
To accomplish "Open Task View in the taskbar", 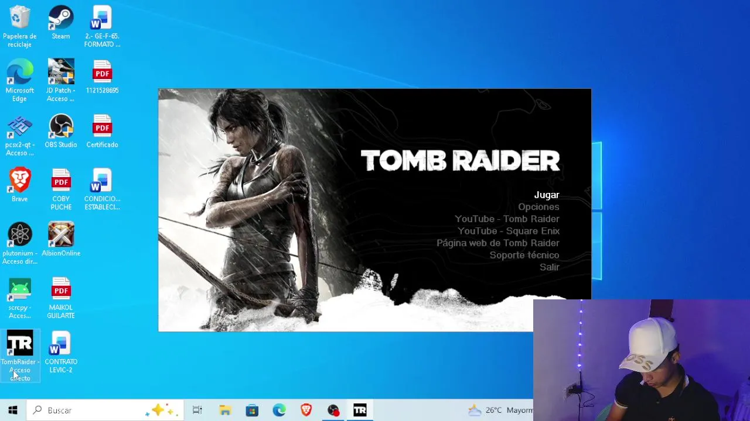I will pos(197,410).
